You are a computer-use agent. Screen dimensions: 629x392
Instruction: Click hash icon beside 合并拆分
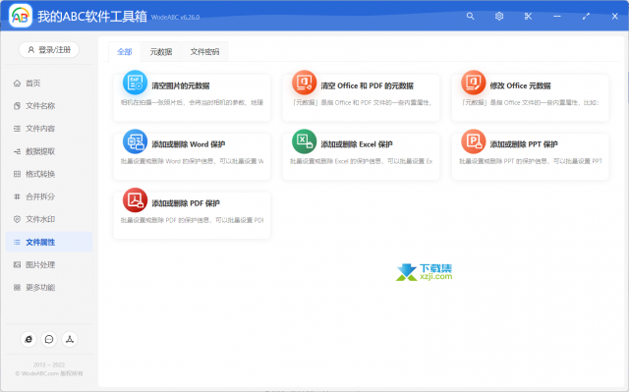click(x=17, y=196)
